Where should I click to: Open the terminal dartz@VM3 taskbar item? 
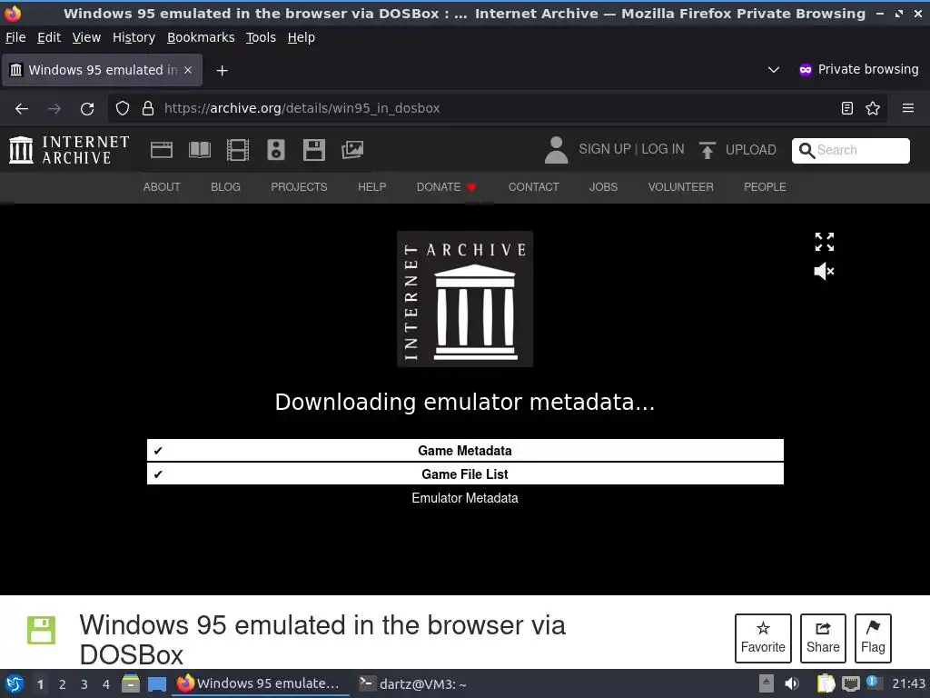pos(413,683)
